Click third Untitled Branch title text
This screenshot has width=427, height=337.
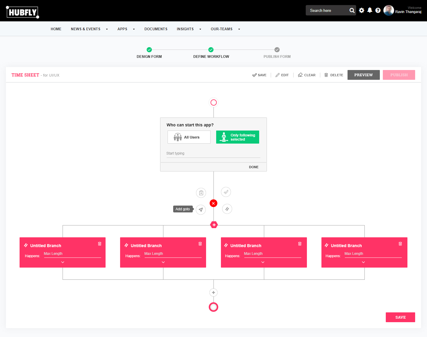click(x=246, y=246)
